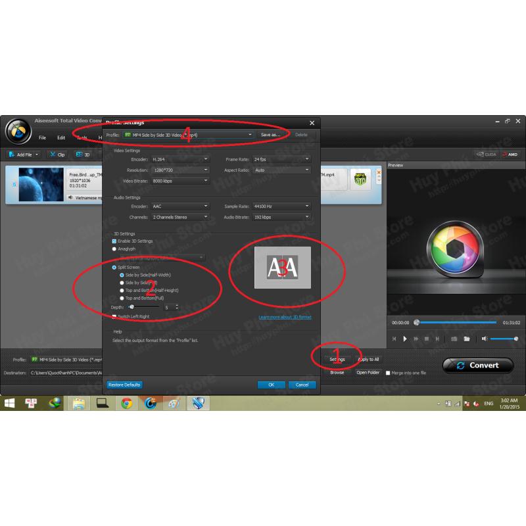Screen dimensions: 526x526
Task: Select the Anaglyph radio option
Action: point(114,249)
